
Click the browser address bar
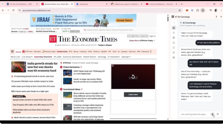pyautogui.click(x=100, y=10)
